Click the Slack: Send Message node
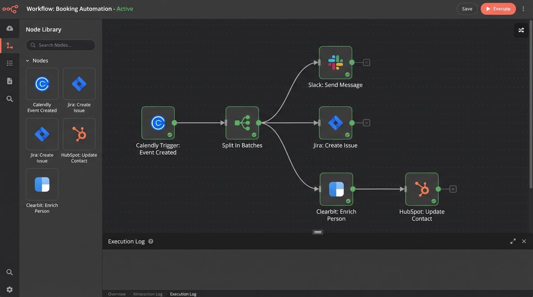This screenshot has height=297, width=533. (335, 63)
